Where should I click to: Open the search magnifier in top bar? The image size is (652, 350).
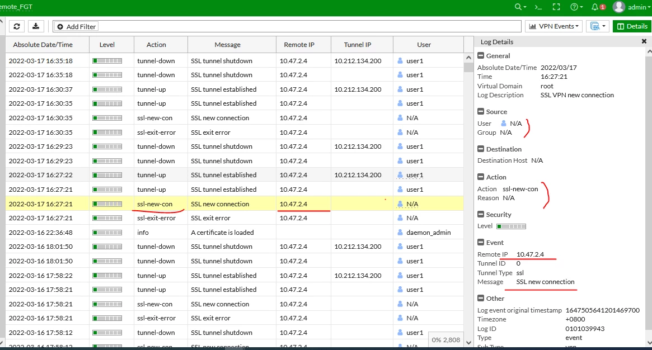[520, 7]
